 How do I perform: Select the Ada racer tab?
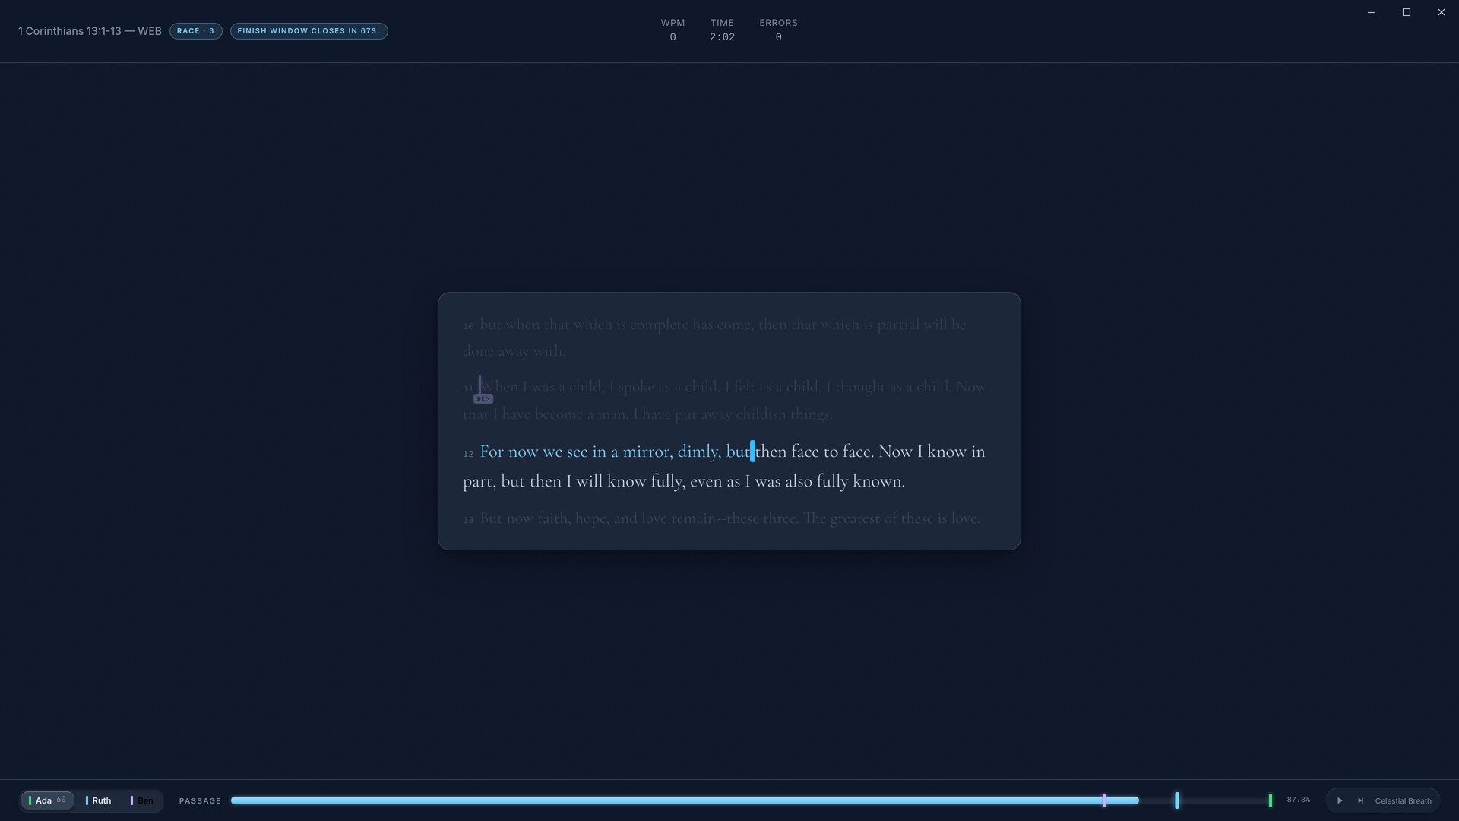pos(47,800)
